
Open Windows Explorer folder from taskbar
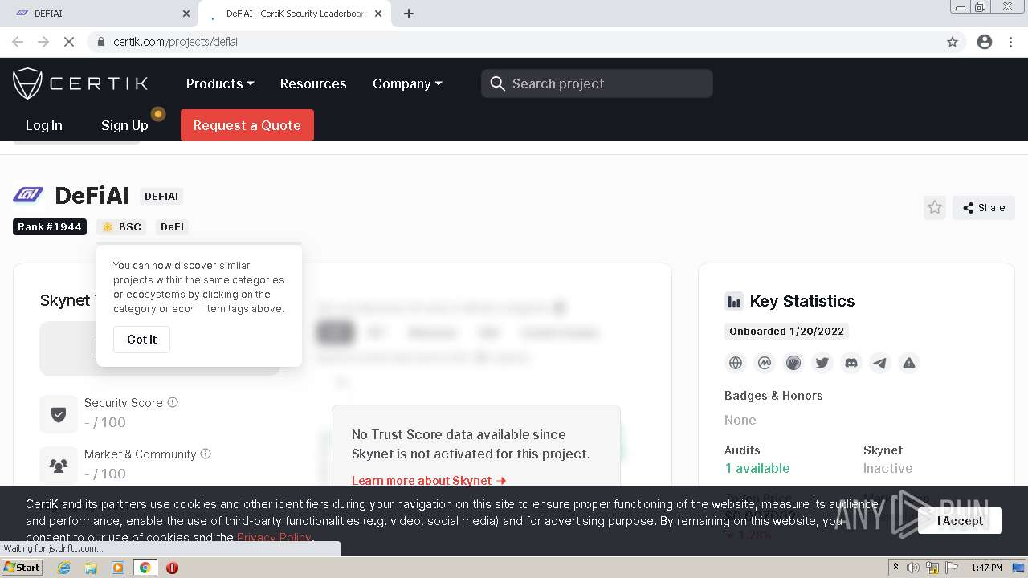(x=91, y=568)
